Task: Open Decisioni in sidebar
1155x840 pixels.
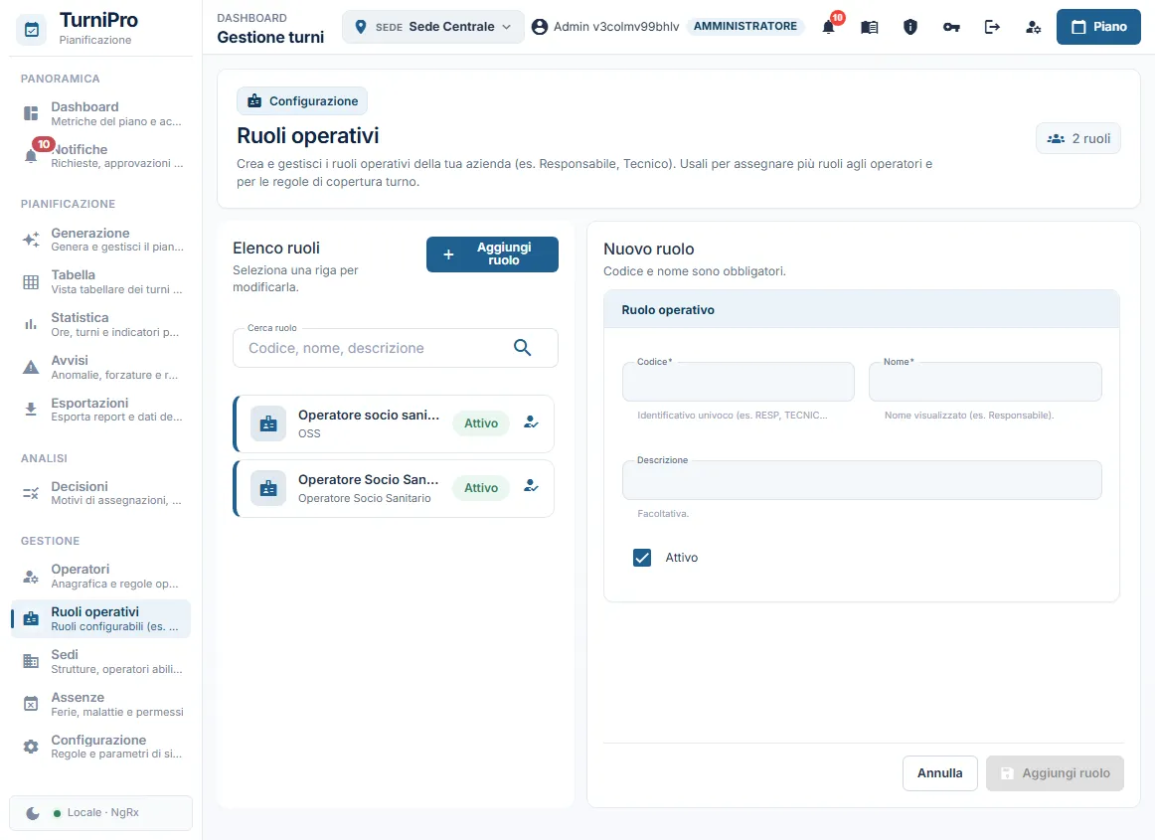Action: point(101,493)
